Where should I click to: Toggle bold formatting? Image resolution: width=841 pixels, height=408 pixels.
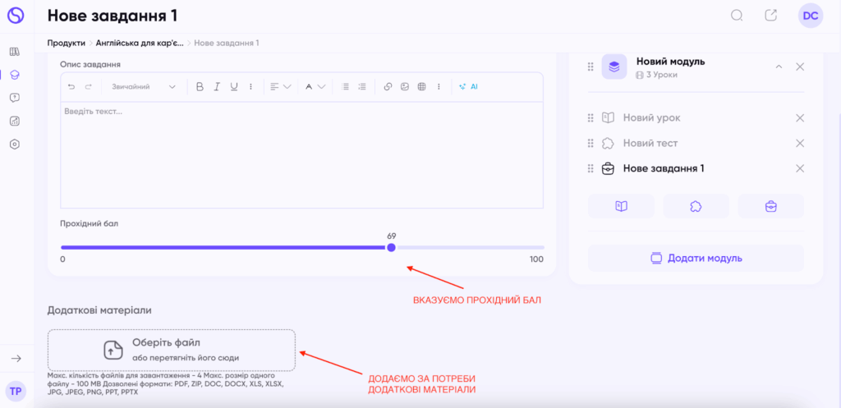click(200, 86)
